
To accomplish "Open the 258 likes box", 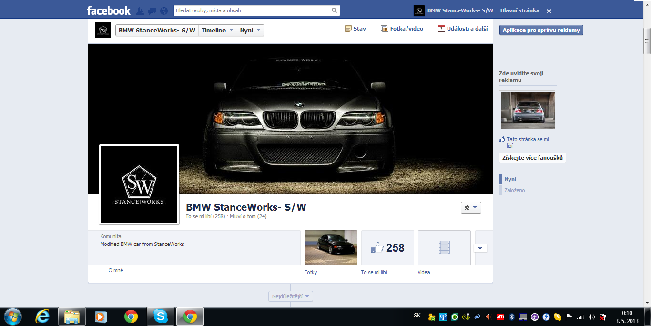I will click(387, 248).
